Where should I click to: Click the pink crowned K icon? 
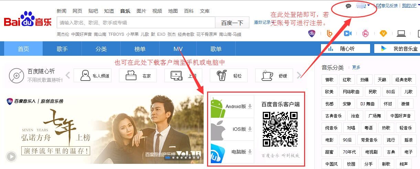coord(366,33)
